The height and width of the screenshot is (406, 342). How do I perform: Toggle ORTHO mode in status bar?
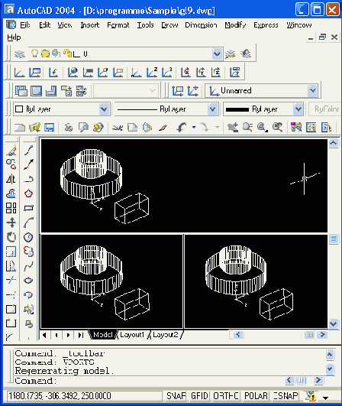[x=226, y=396]
